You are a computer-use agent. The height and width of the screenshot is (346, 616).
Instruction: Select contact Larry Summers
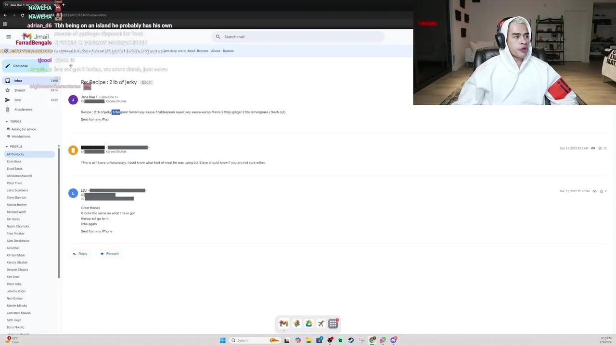[x=17, y=190]
